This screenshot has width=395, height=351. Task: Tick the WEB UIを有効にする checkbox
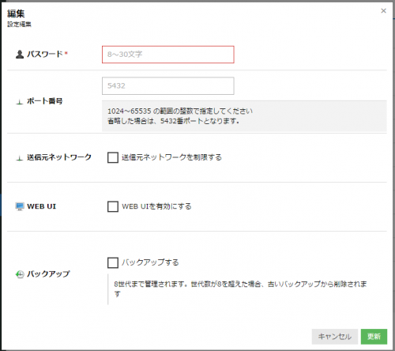point(113,206)
